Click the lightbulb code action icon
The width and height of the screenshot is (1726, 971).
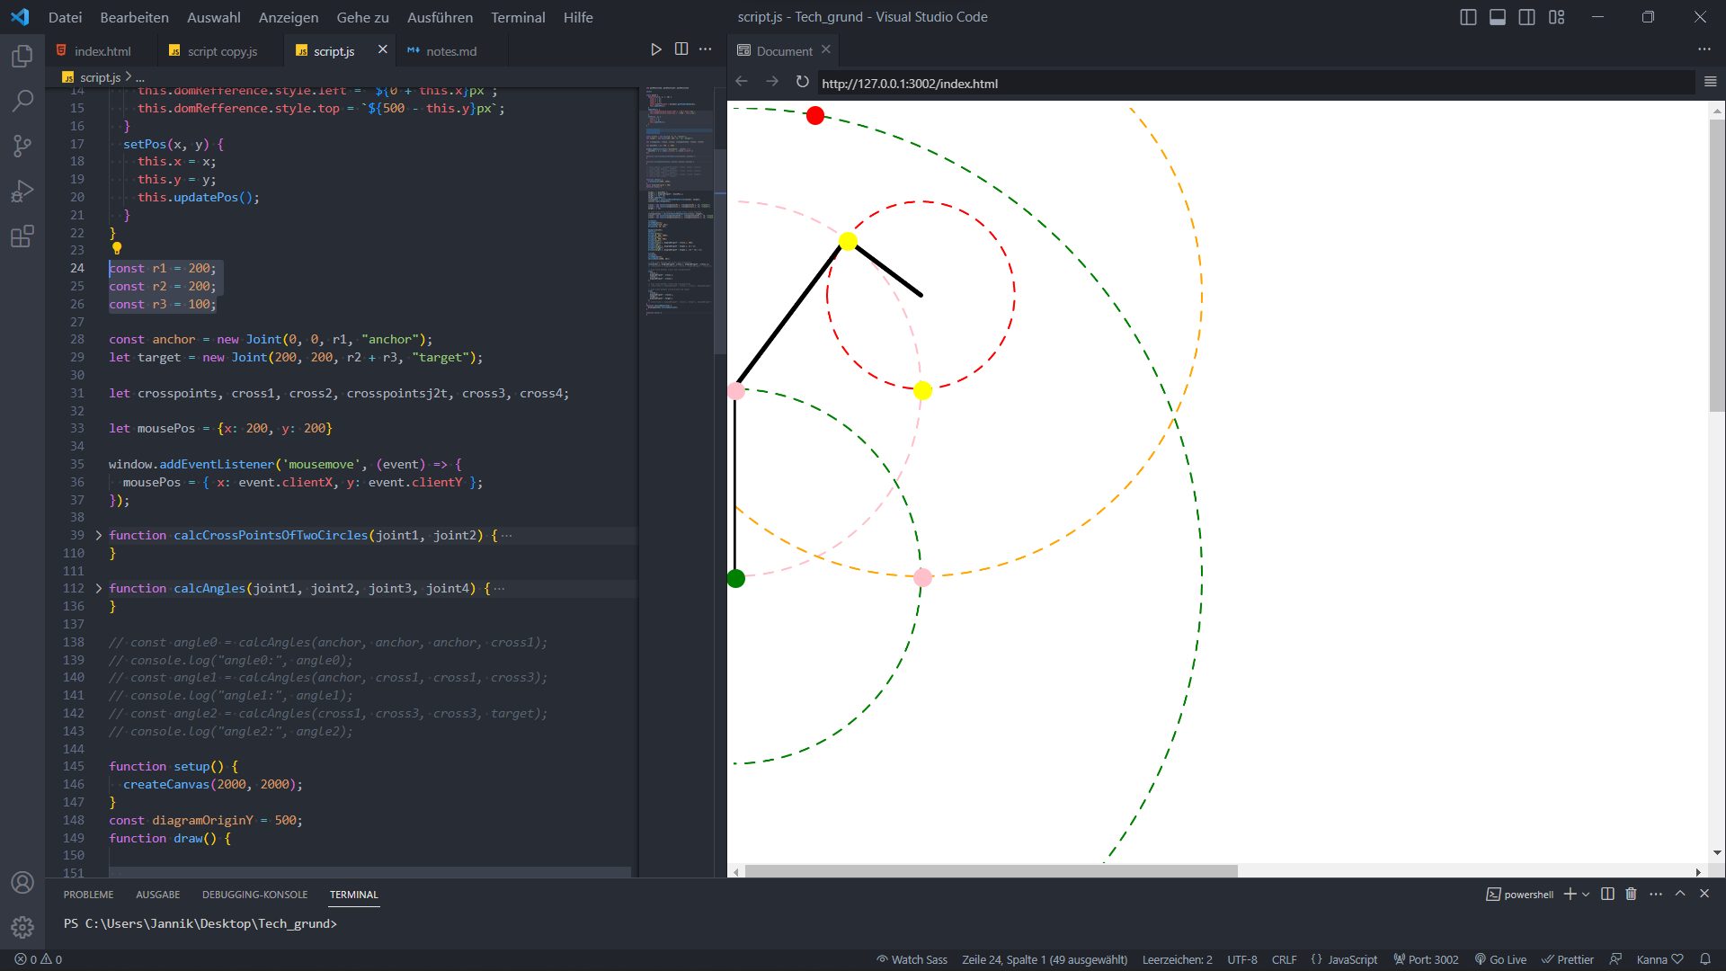pyautogui.click(x=116, y=249)
